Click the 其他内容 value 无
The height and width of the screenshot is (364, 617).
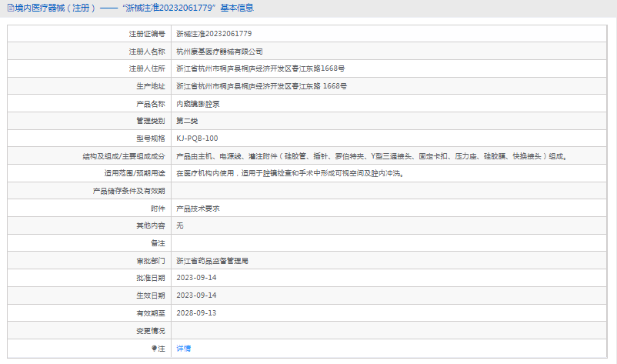[x=180, y=225]
